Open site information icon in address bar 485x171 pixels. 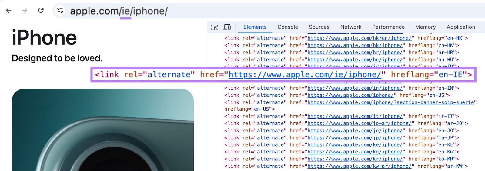(60, 11)
